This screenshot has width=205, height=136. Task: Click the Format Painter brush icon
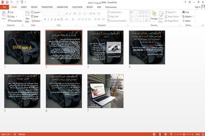[9, 21]
